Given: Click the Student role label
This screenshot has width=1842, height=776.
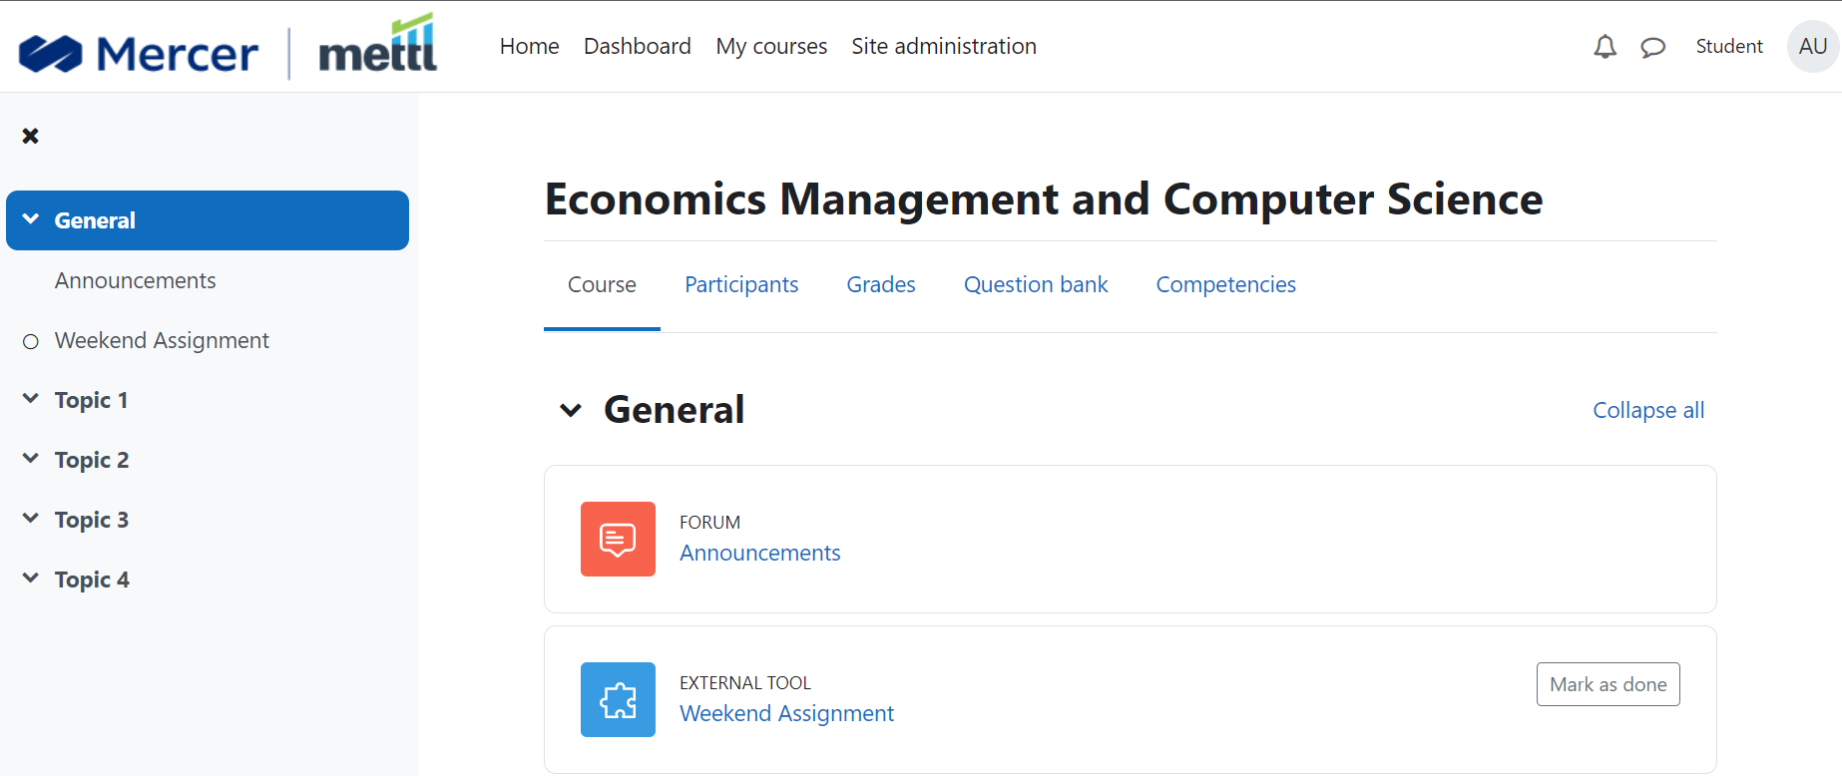Looking at the screenshot, I should point(1729,46).
